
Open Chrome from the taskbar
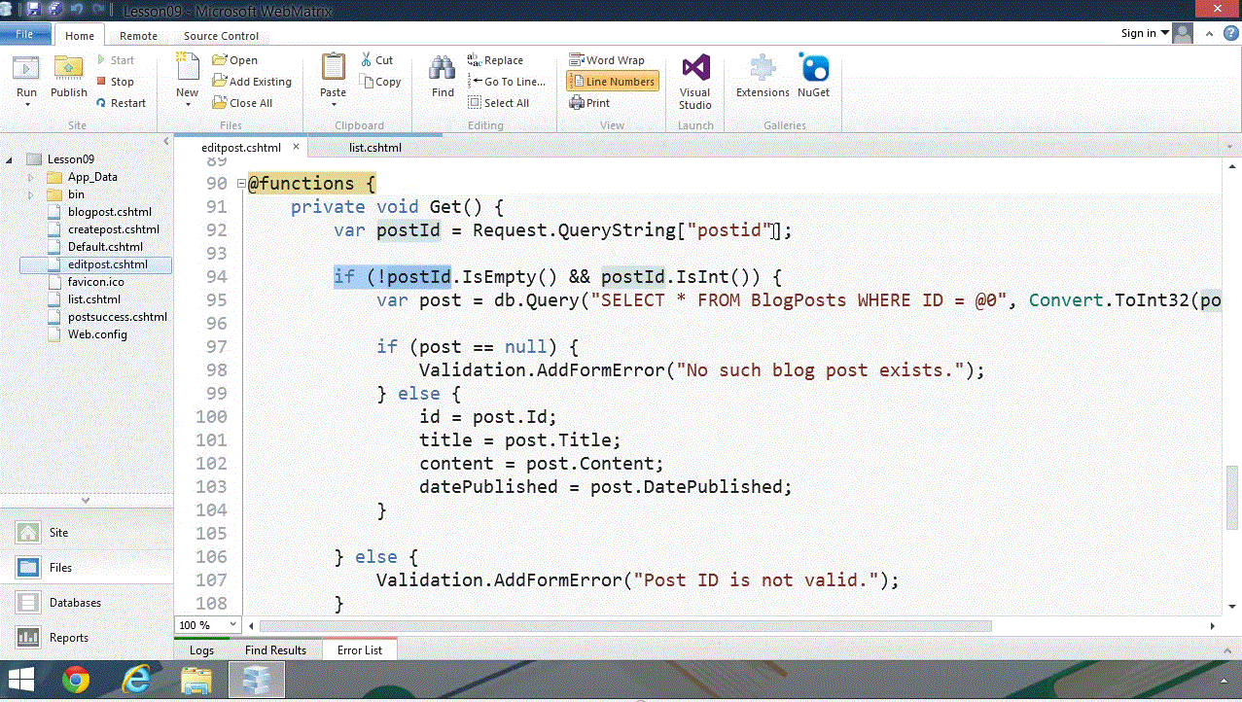[76, 680]
